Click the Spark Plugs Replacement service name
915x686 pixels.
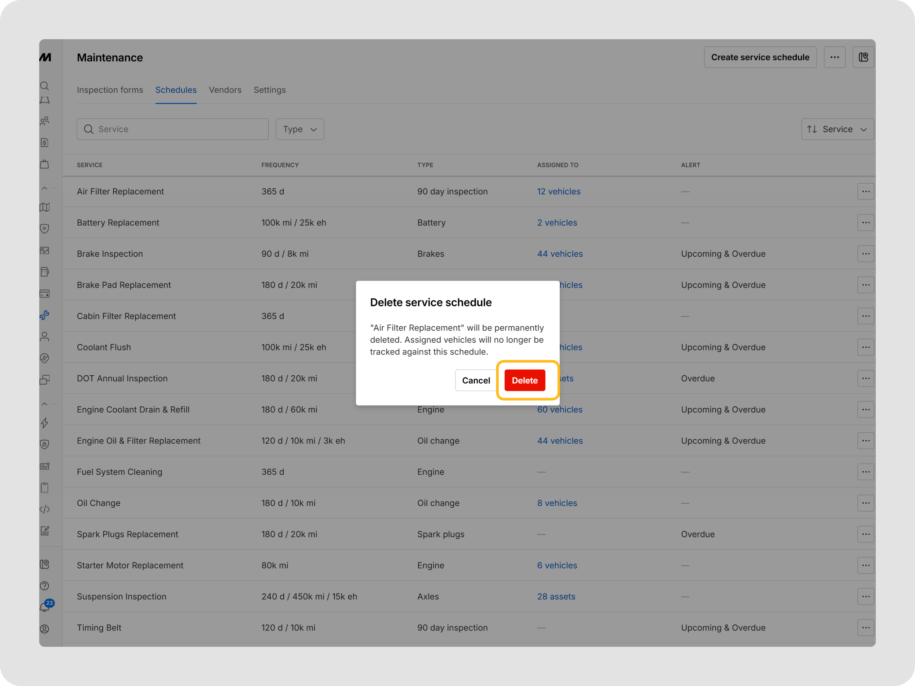click(127, 534)
